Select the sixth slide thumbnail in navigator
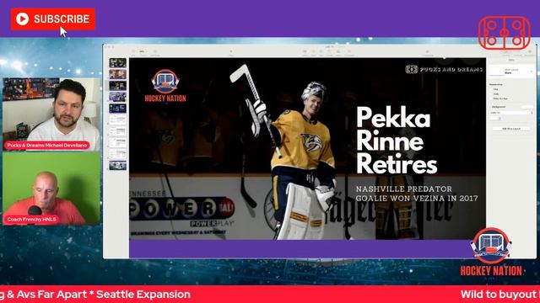540x303 pixels. (118, 120)
